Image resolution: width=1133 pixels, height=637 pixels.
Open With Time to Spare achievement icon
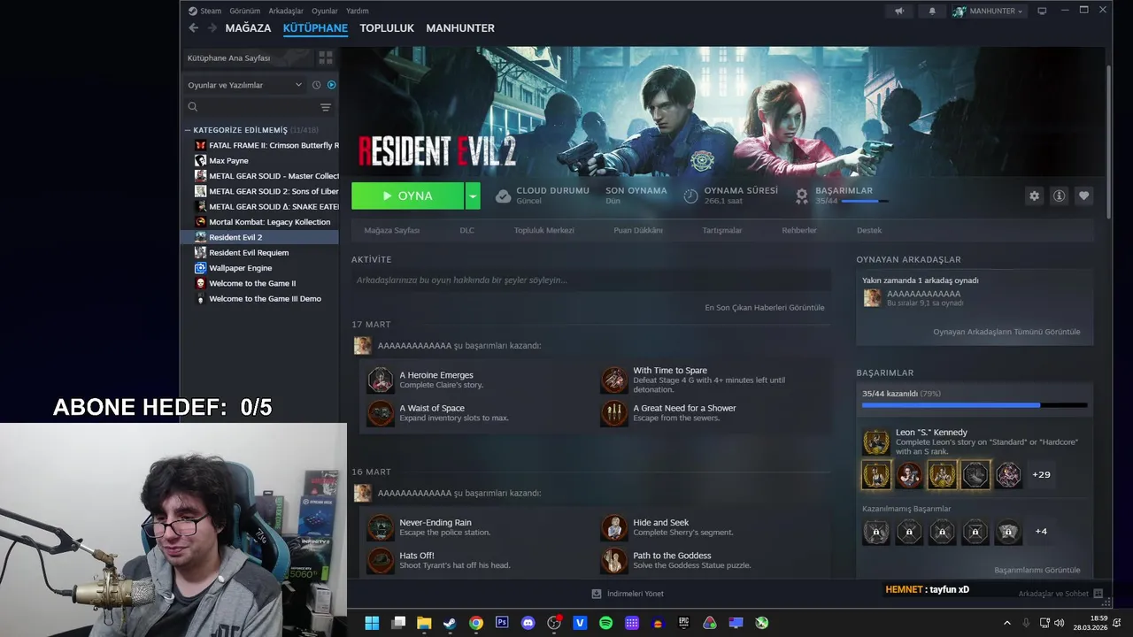coord(614,380)
